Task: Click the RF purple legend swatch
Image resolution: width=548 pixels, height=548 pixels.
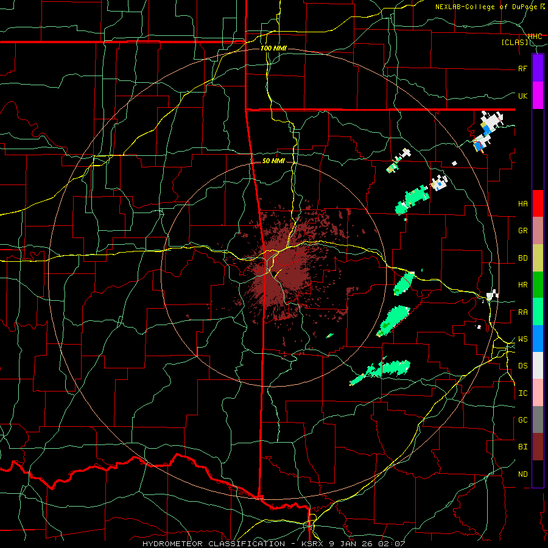Action: [x=538, y=68]
